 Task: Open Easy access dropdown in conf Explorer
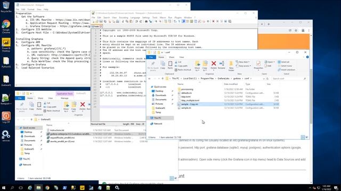(x=243, y=66)
